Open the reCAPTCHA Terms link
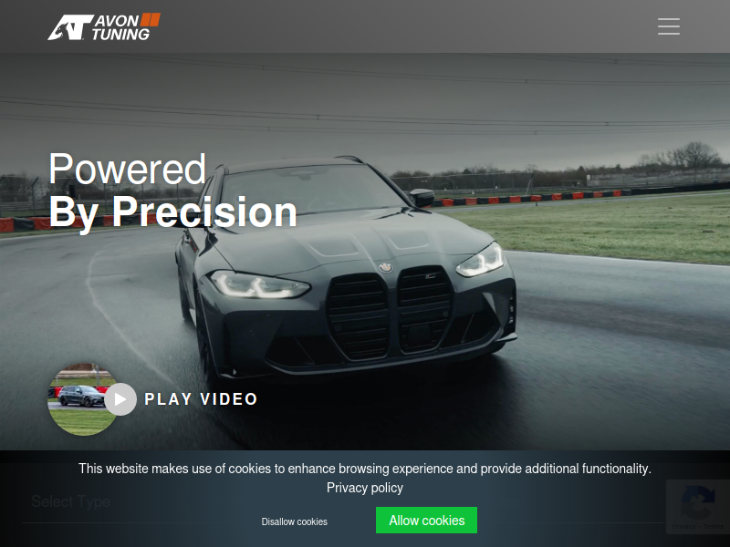Screen dimensions: 730x547 click(x=714, y=527)
